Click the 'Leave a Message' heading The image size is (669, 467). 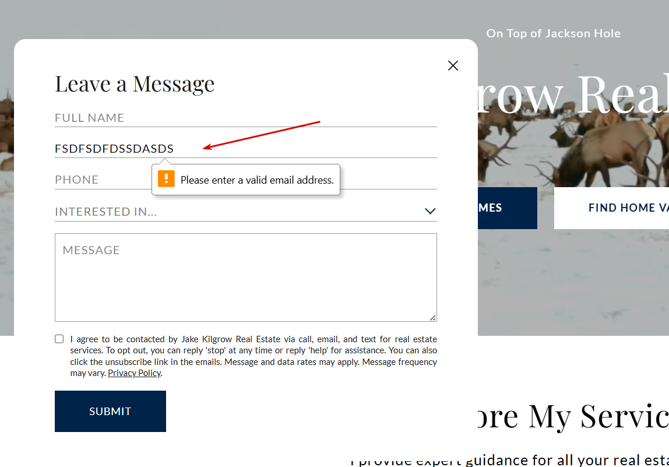135,84
